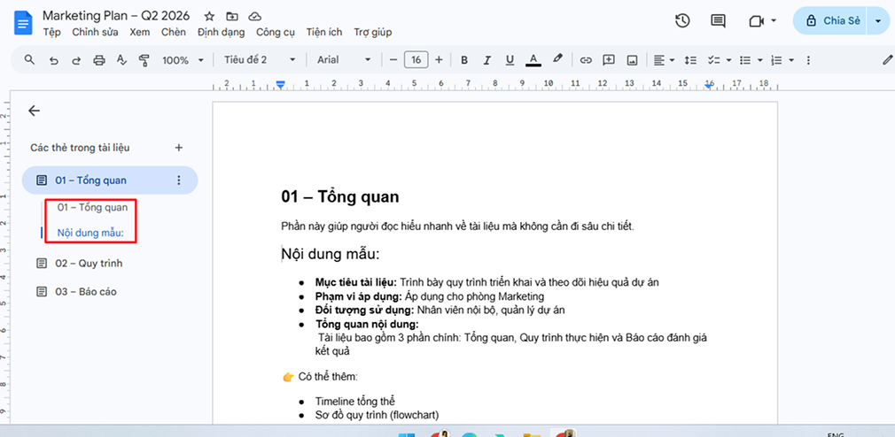Add a new document tab
The height and width of the screenshot is (437, 895).
[179, 148]
